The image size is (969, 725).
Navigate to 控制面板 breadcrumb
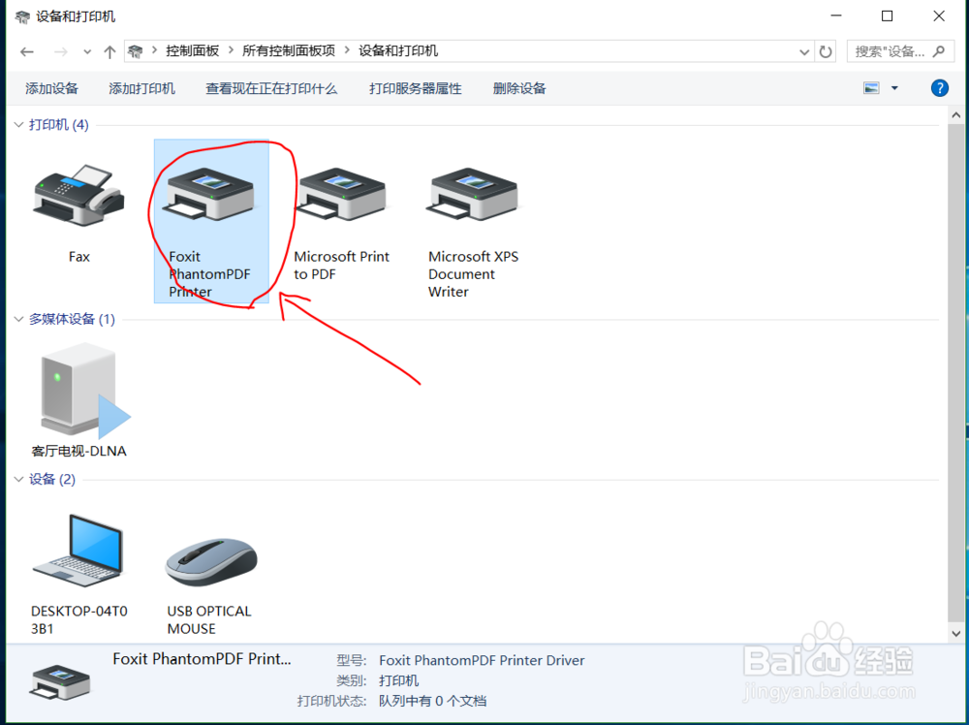tap(192, 51)
